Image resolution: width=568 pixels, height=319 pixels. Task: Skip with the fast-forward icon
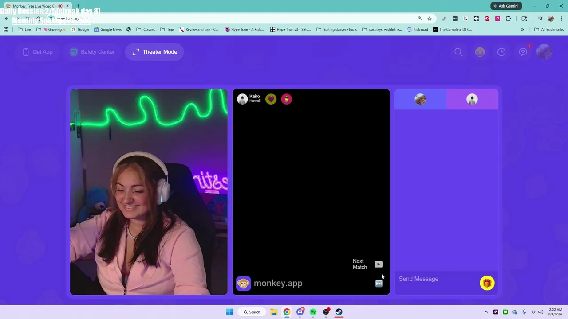379,284
